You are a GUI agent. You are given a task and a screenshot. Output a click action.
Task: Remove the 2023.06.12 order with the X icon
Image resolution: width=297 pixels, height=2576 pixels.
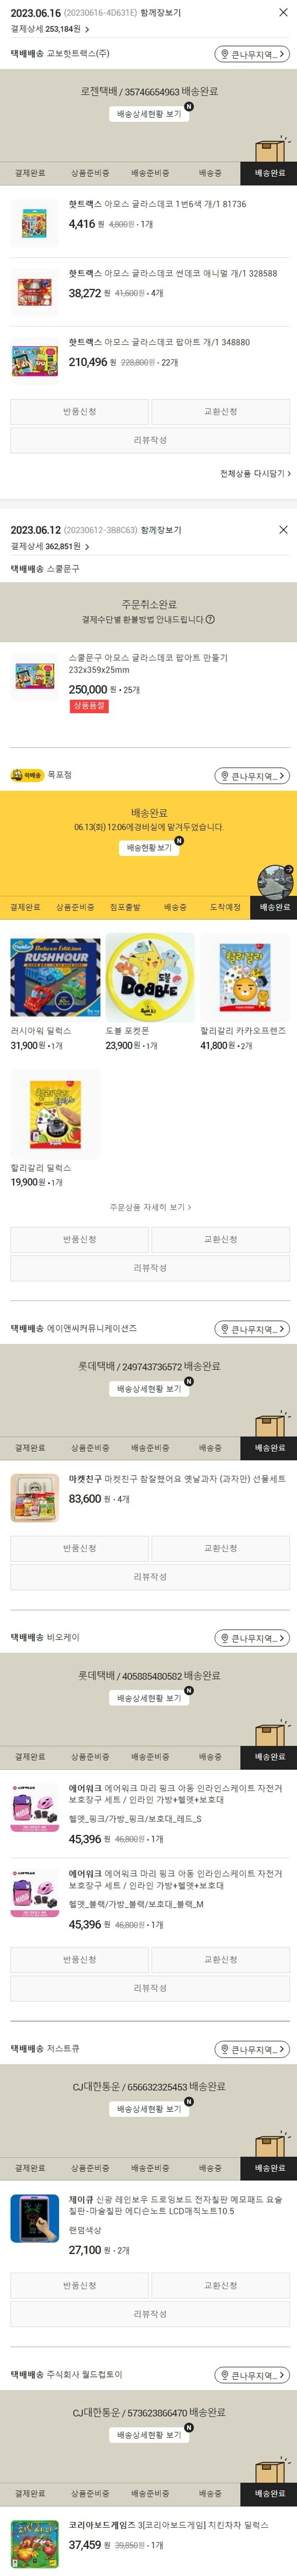(283, 530)
